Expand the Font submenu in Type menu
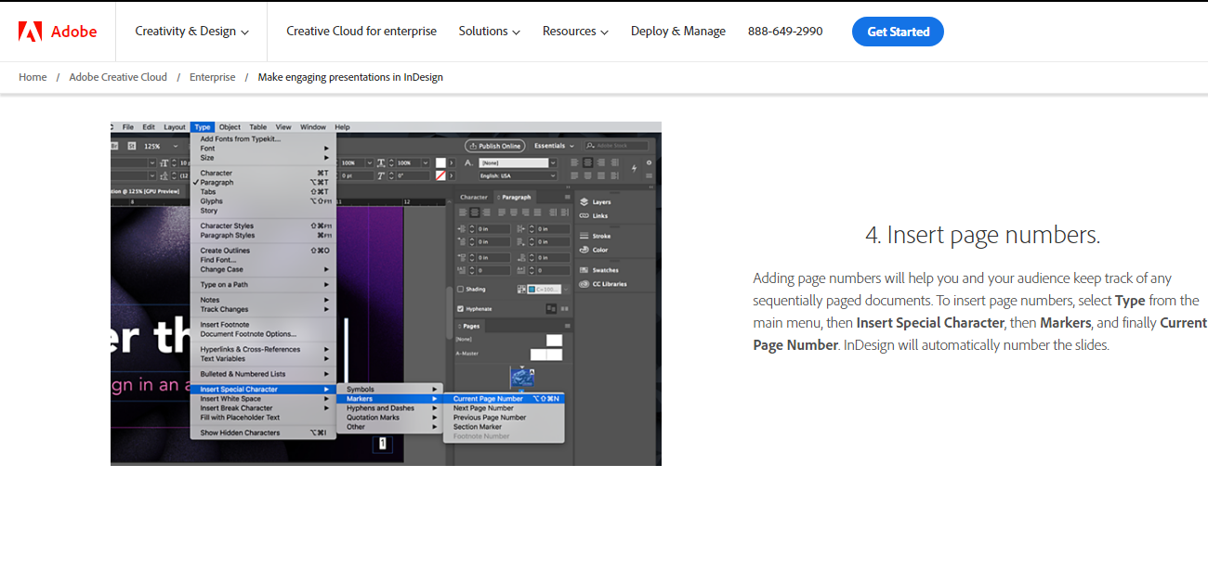The width and height of the screenshot is (1208, 581). click(264, 148)
